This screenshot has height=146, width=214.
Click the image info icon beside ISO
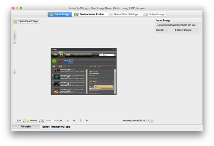tap(152, 120)
